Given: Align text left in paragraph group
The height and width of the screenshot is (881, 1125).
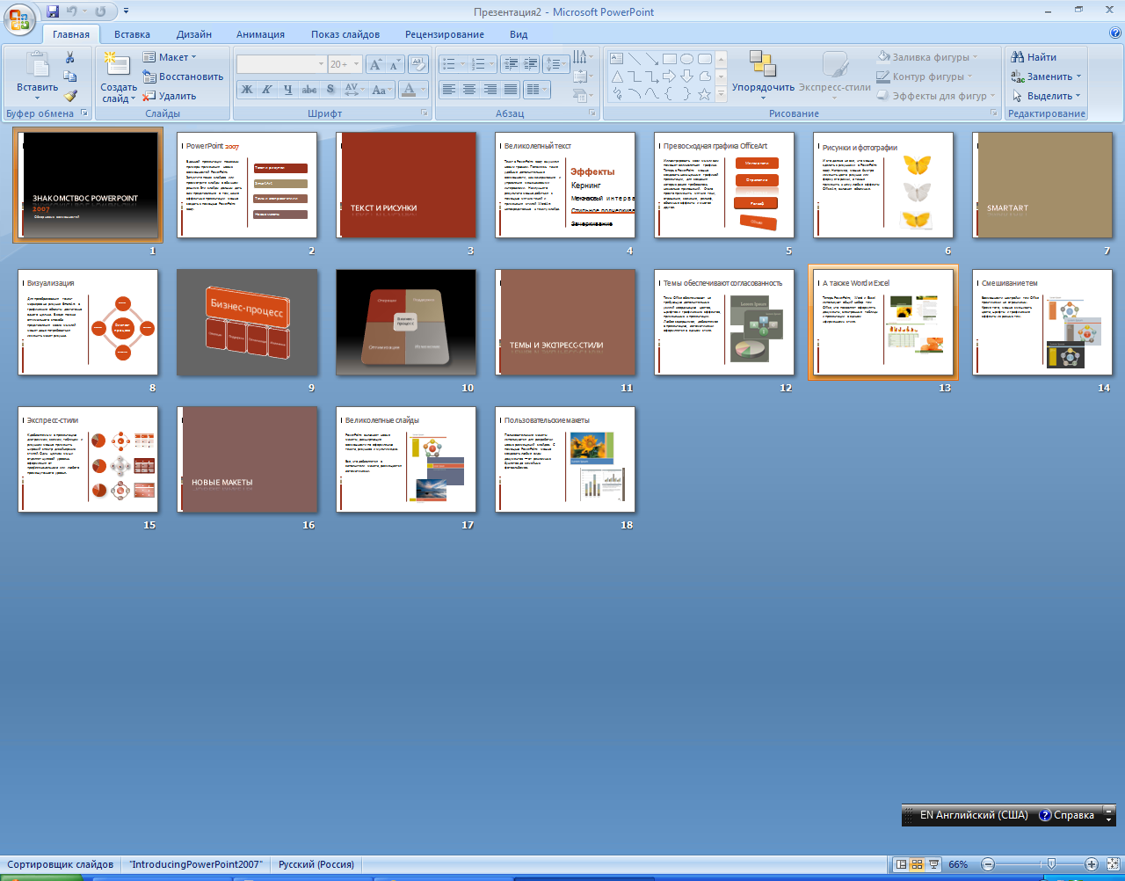Looking at the screenshot, I should 449,90.
